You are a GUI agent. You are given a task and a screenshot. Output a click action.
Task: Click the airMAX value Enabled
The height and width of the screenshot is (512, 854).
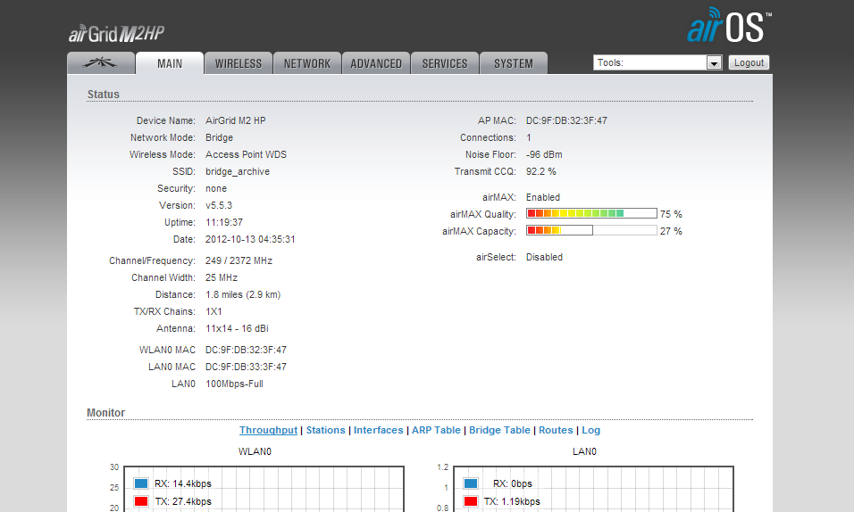[x=543, y=197]
